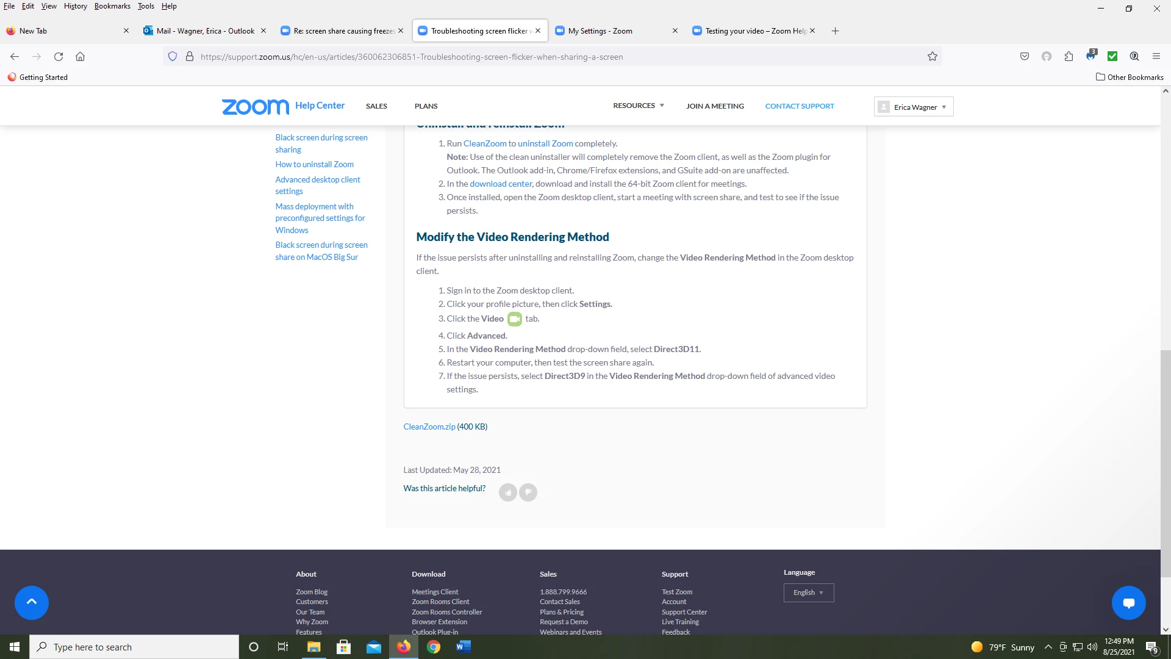This screenshot has height=659, width=1171.
Task: Open the English language dropdown
Action: [808, 592]
